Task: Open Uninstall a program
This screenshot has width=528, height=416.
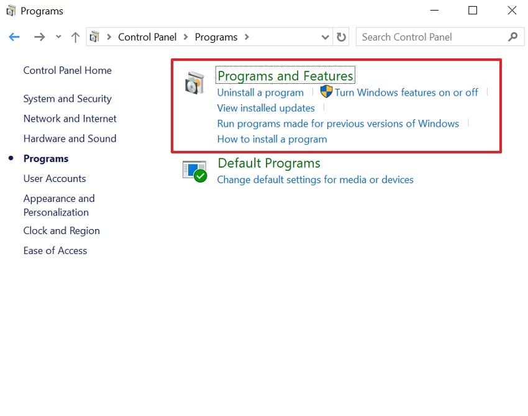Action: 260,92
